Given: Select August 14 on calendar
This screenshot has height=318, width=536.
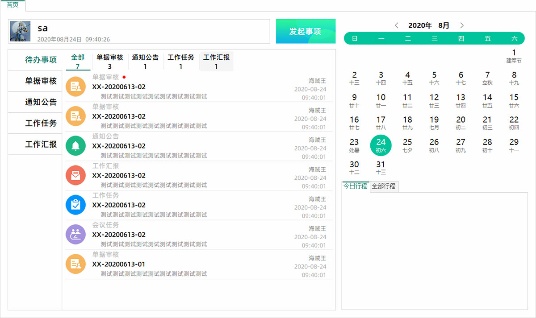Looking at the screenshot, I should (x=487, y=101).
